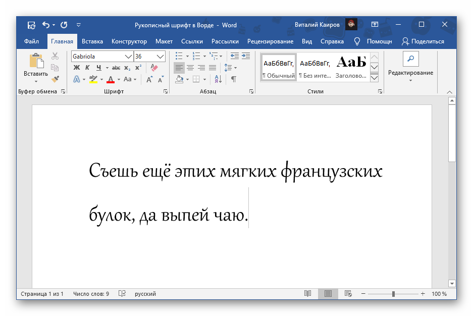Expand the font name dropdown list
The height and width of the screenshot is (316, 473).
[129, 57]
